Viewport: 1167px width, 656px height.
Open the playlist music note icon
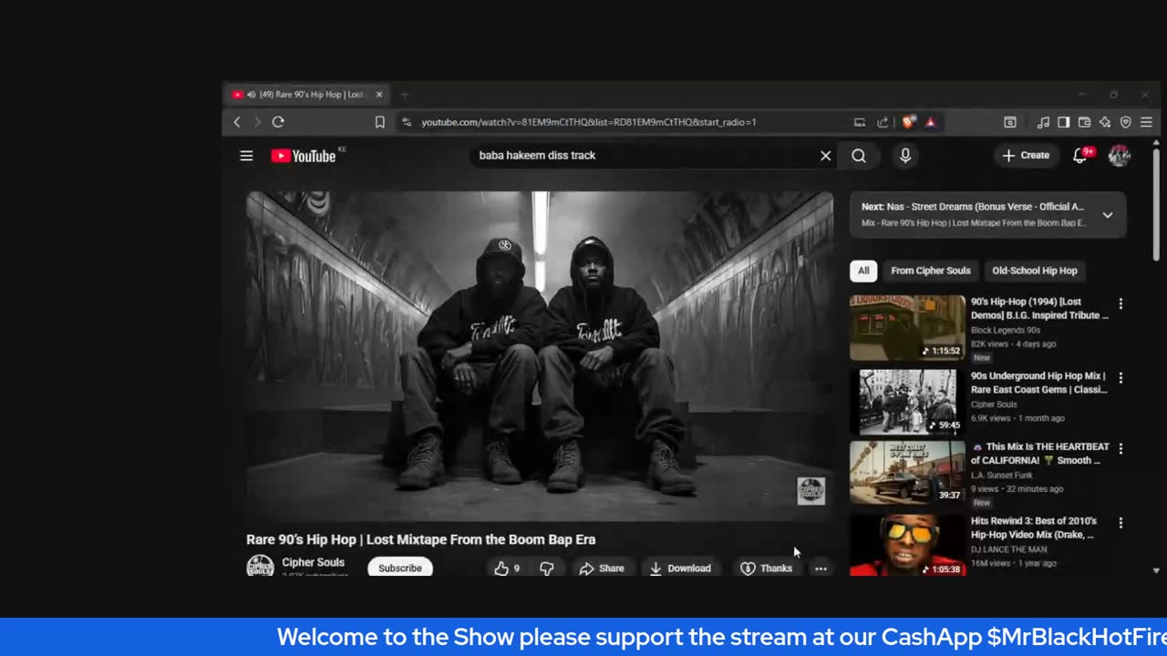[x=1043, y=122]
